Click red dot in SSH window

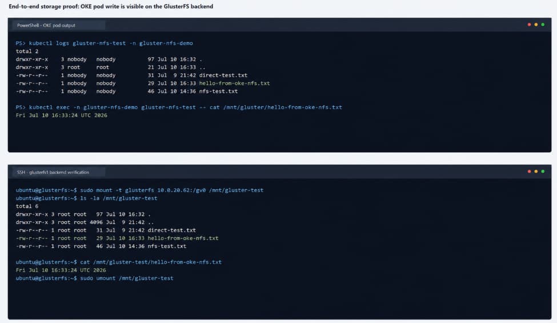point(529,172)
